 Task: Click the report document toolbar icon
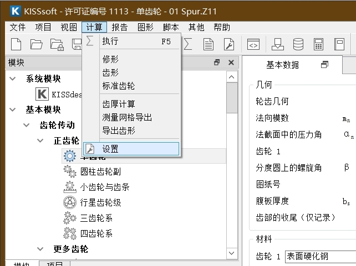tap(208, 44)
